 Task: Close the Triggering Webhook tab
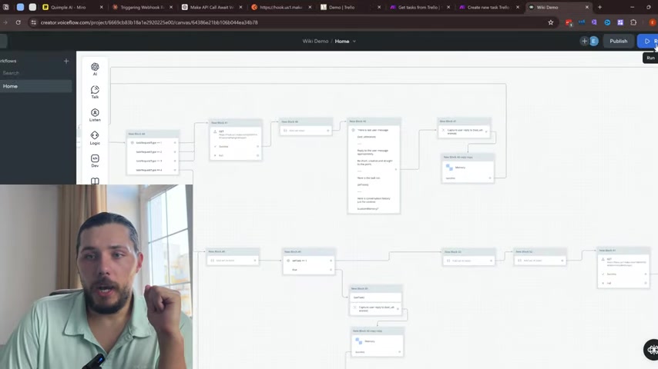[x=171, y=7]
